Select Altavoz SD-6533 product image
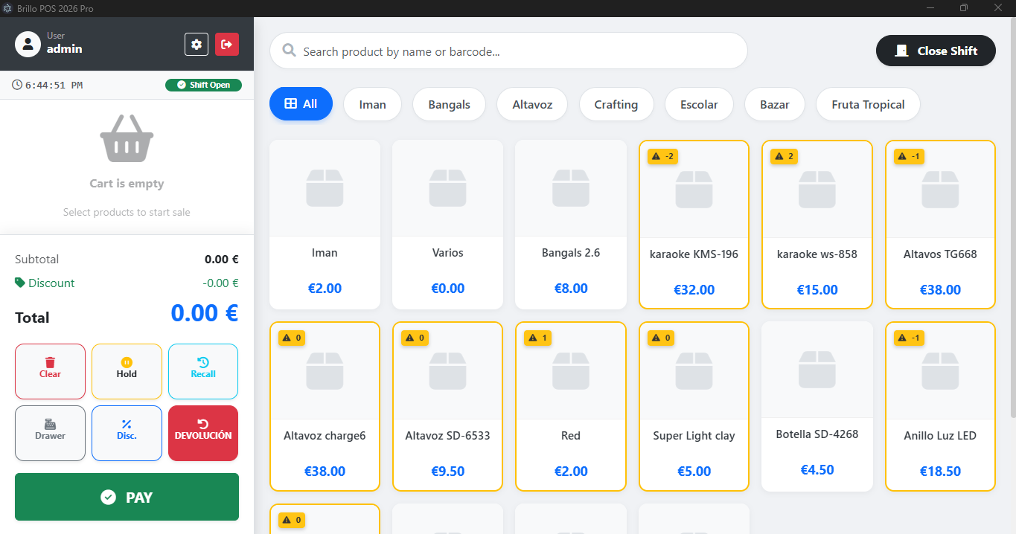 point(447,370)
